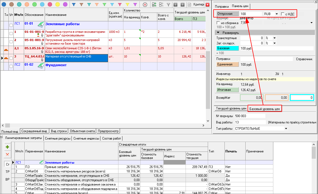Switch to the 'Базовый уровень цен' tab

tap(265, 109)
